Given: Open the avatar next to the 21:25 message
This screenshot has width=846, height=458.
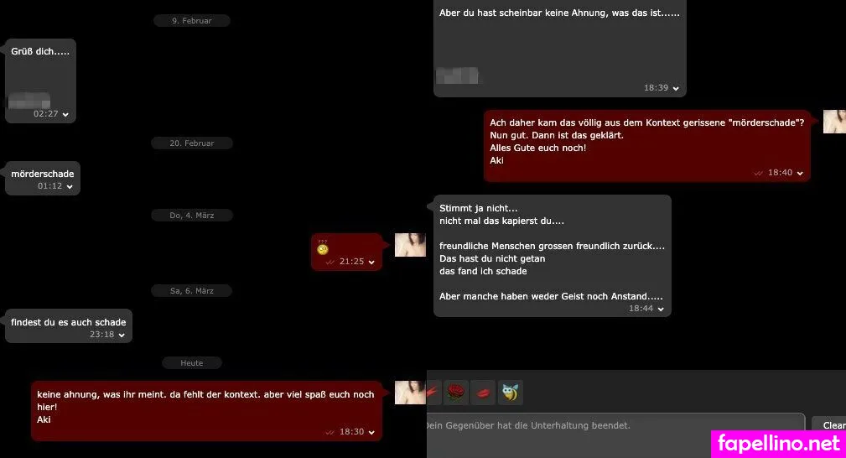Looking at the screenshot, I should [x=410, y=245].
